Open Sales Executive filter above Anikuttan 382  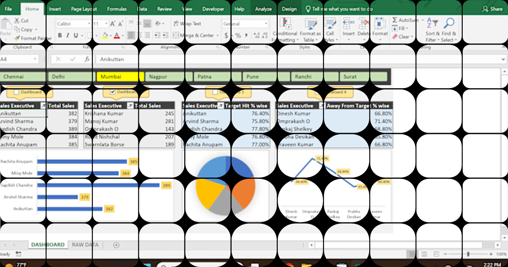[43, 106]
